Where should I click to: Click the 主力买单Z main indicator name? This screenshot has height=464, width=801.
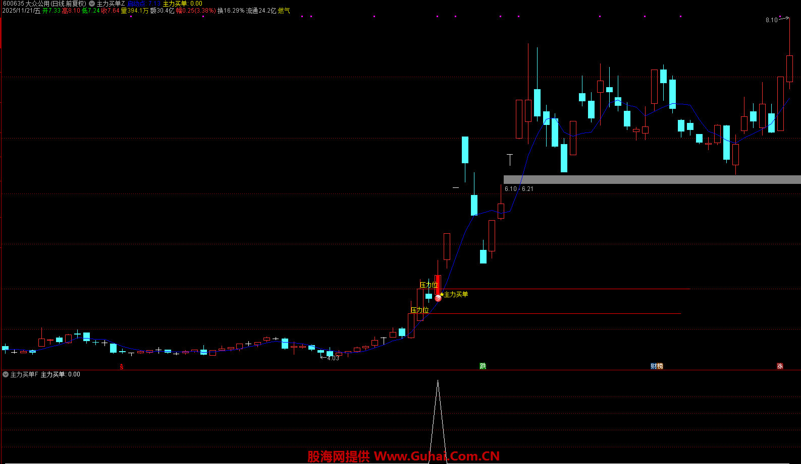[x=111, y=4]
